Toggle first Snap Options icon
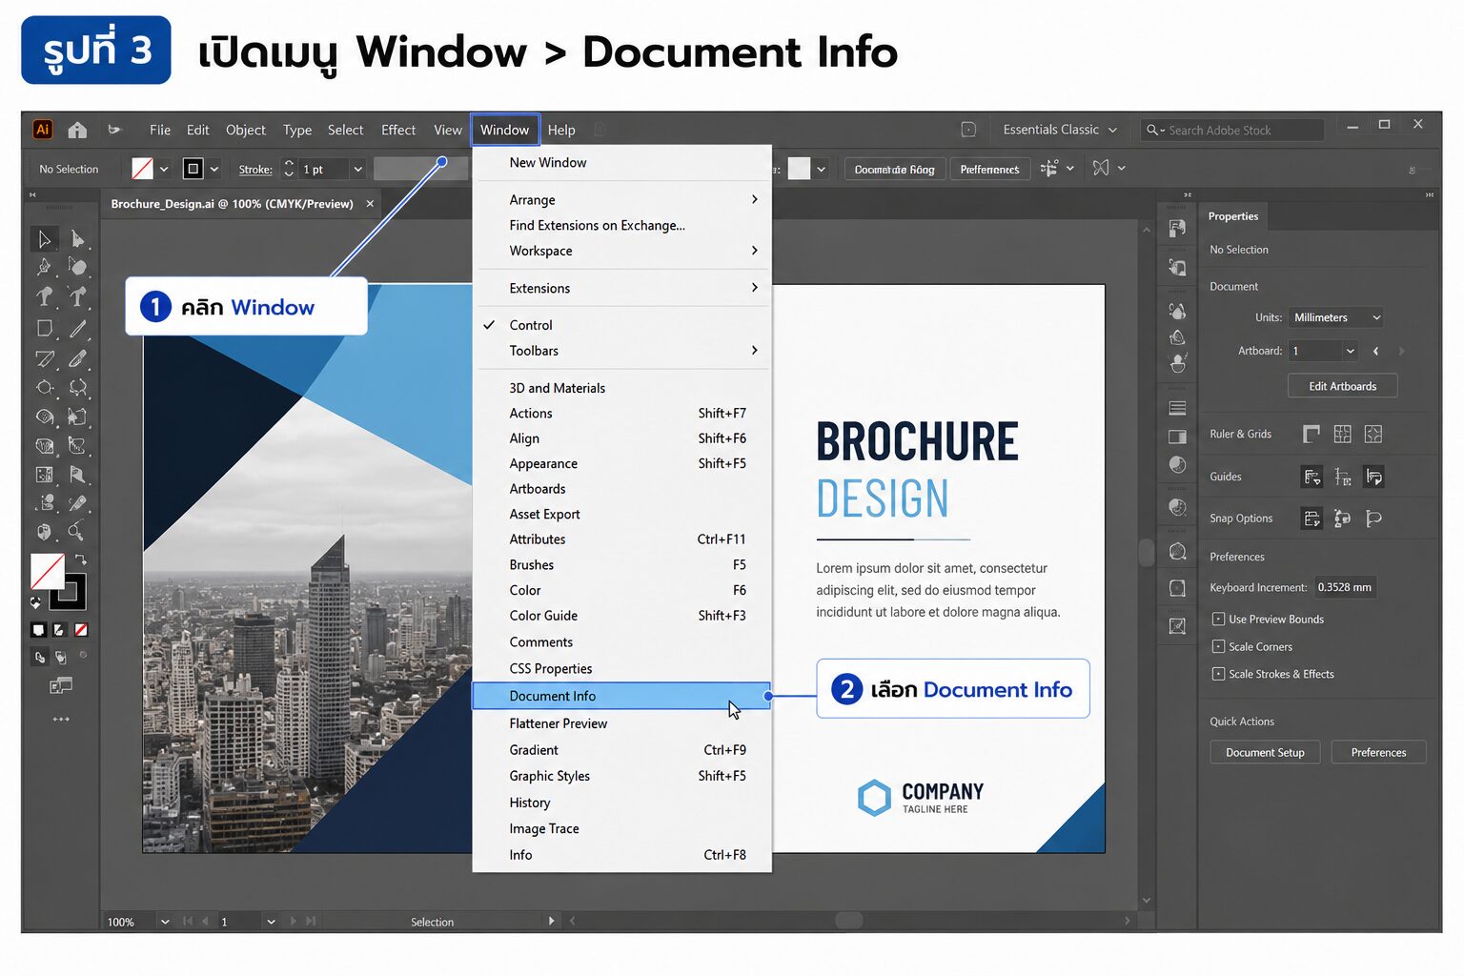This screenshot has height=976, width=1464. pos(1311,518)
